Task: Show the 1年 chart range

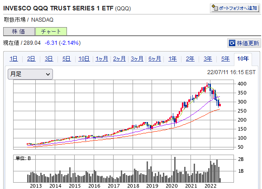Action: (x=172, y=59)
